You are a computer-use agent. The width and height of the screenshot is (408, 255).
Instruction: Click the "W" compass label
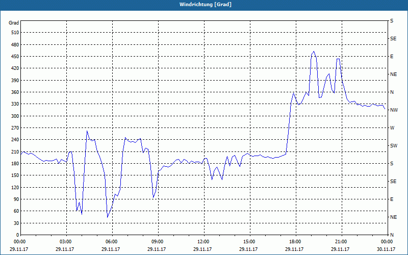coord(392,128)
